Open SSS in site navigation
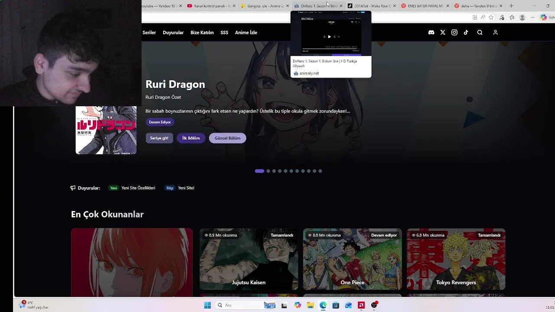This screenshot has height=312, width=555. [x=224, y=32]
